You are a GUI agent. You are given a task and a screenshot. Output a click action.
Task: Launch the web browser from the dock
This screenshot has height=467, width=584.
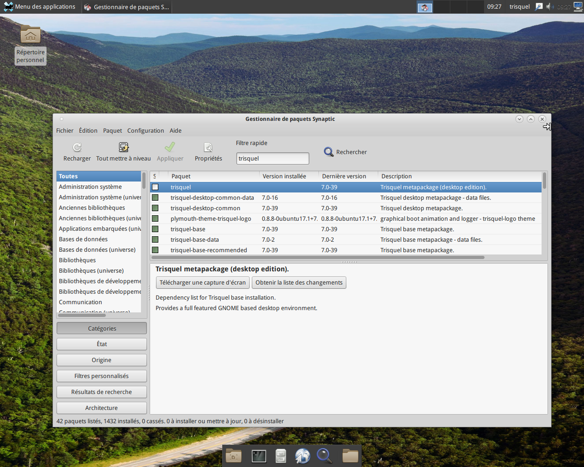[x=302, y=456]
